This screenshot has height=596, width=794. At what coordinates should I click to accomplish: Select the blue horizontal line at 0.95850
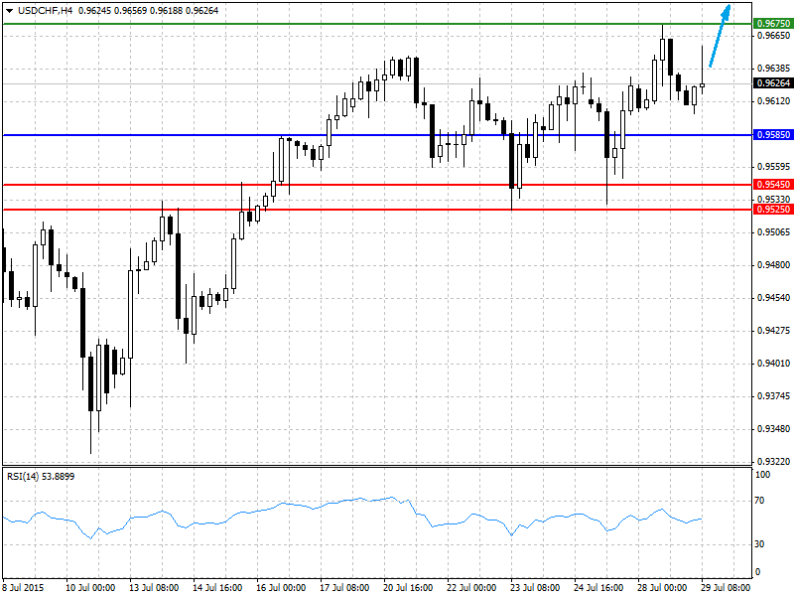tap(377, 135)
